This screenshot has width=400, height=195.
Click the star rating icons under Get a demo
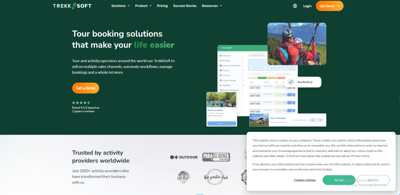[x=81, y=103]
